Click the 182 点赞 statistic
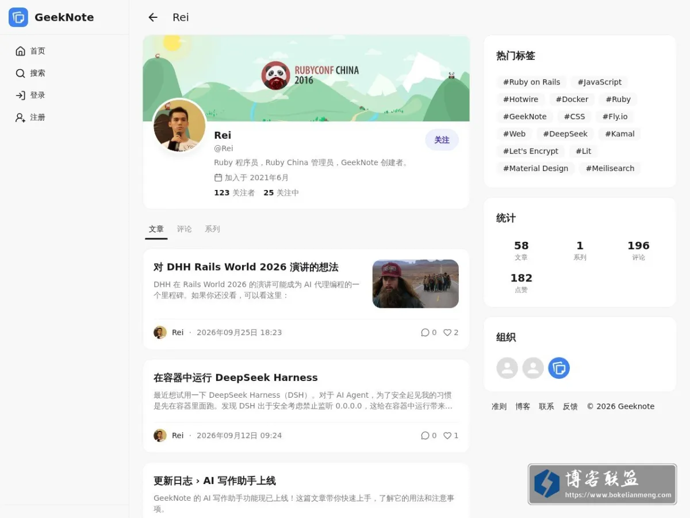This screenshot has height=518, width=690. coord(522,283)
